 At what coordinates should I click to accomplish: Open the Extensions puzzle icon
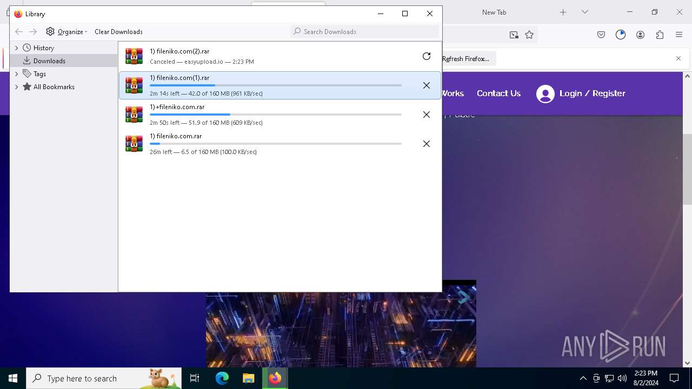click(x=660, y=35)
